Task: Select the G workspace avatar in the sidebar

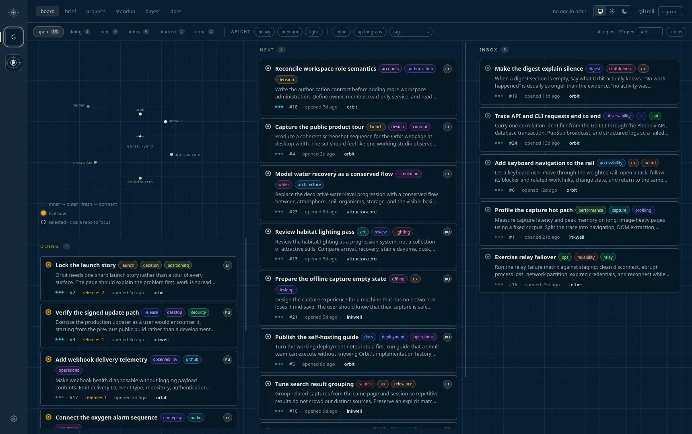Action: [14, 37]
